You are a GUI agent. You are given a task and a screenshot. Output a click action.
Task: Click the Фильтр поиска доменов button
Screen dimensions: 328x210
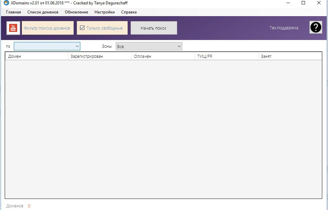coord(48,28)
